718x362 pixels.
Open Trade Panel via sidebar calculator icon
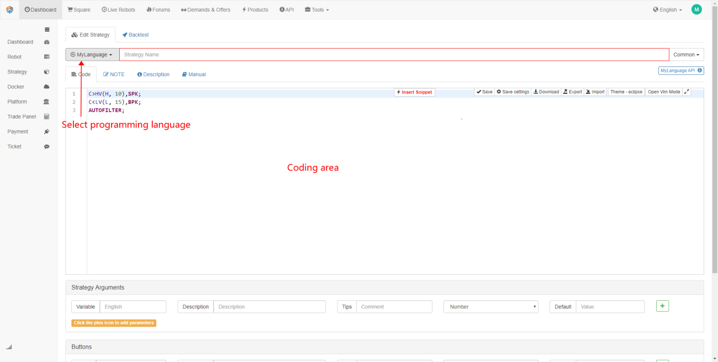46,116
